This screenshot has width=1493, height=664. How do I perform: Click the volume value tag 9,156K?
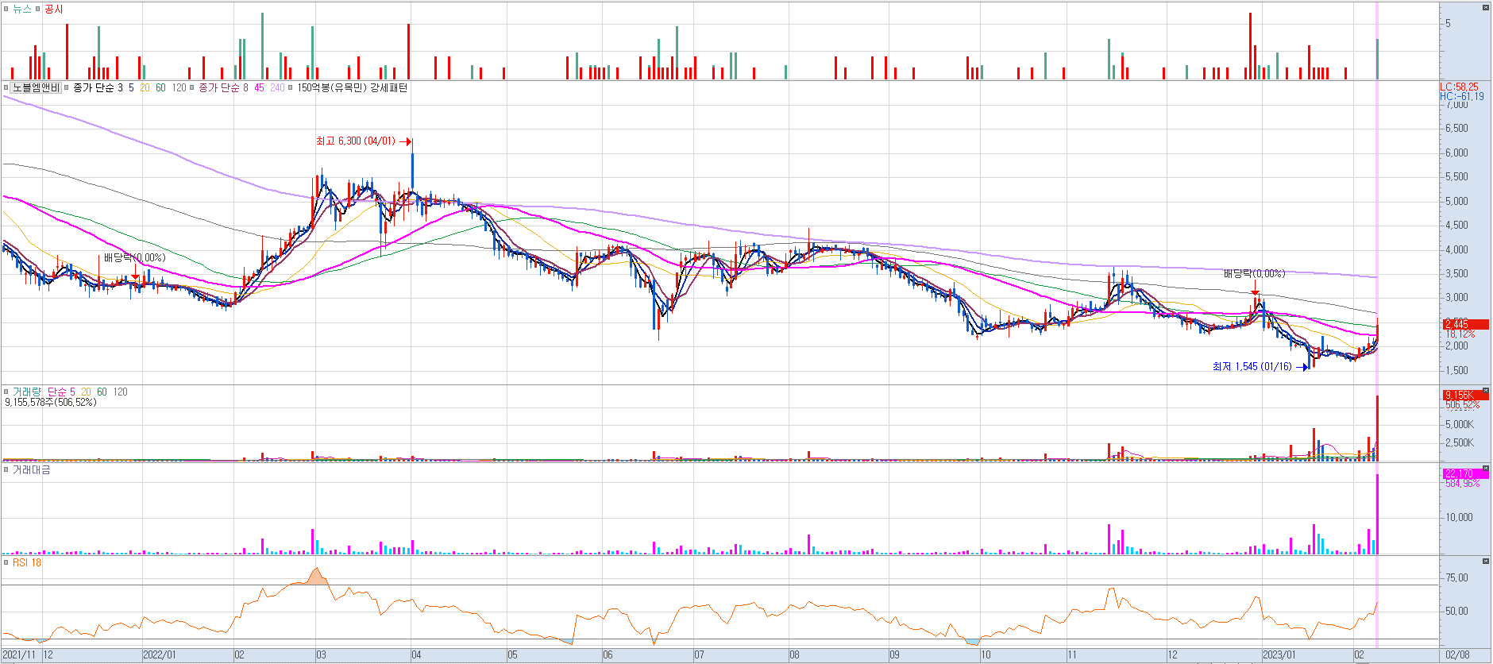1465,395
